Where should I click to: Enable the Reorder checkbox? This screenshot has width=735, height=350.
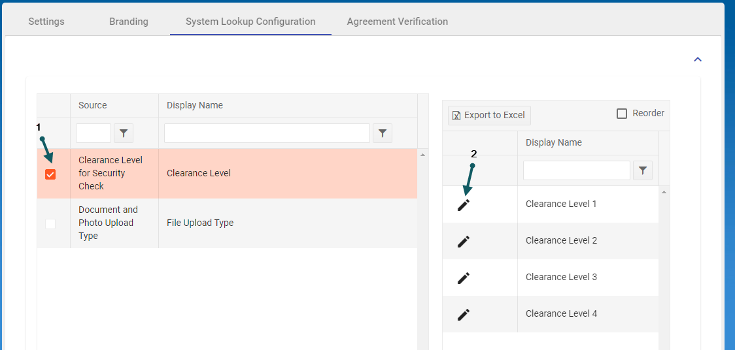pos(622,114)
